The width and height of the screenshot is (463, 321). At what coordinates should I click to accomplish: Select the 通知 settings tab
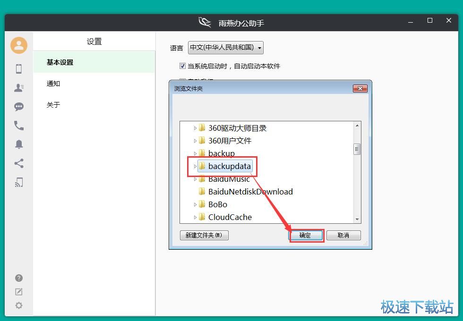[53, 84]
